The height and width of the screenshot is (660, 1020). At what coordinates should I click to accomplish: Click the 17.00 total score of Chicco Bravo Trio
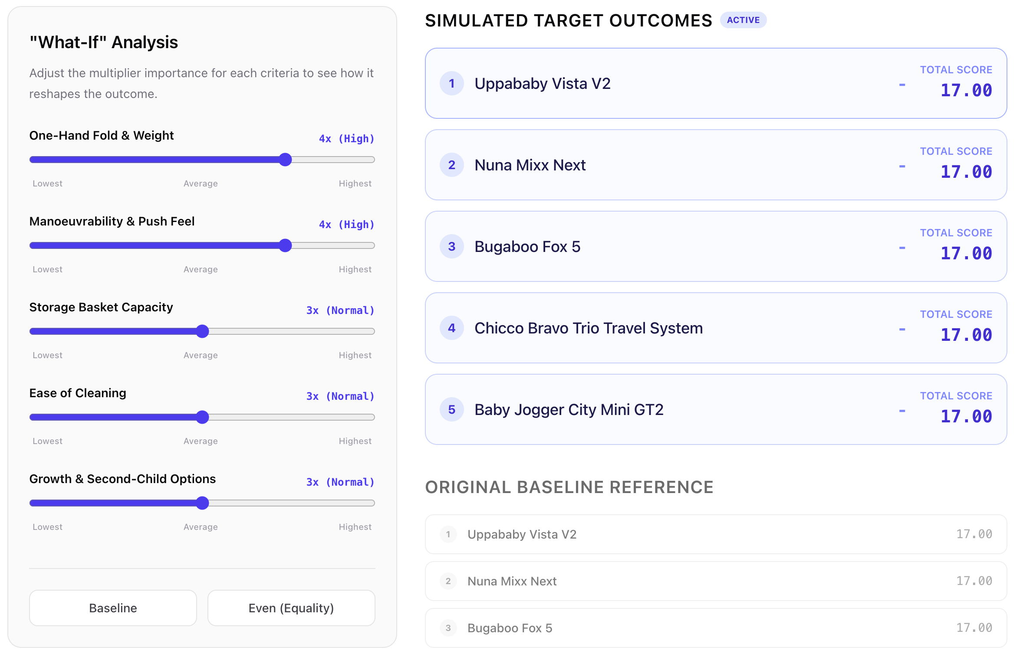(966, 335)
